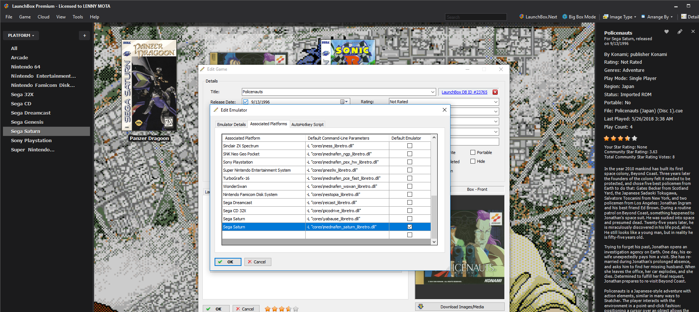Viewport: 699px width, 312px height.
Task: Click the red X next to LaunchBox DB ID
Action: [495, 92]
